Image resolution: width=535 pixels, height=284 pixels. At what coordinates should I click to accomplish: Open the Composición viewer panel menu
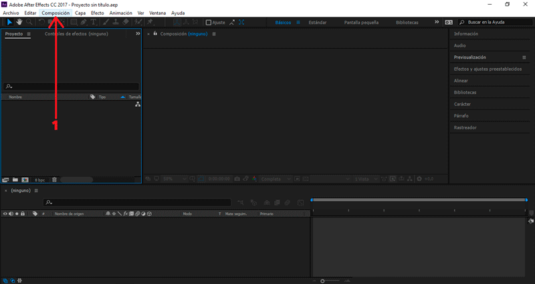pyautogui.click(x=214, y=34)
